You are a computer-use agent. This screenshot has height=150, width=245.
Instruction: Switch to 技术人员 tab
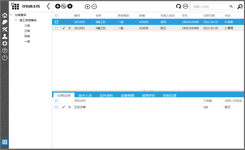coord(85,95)
